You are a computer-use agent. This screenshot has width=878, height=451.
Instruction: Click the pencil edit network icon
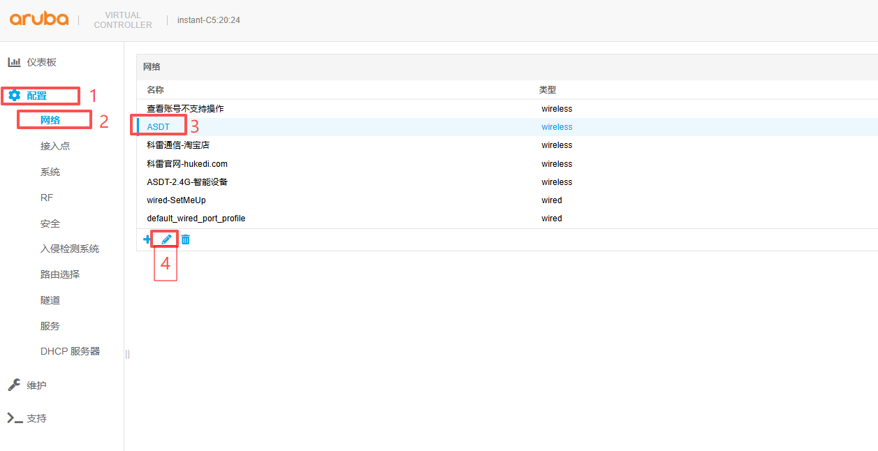pyautogui.click(x=166, y=239)
